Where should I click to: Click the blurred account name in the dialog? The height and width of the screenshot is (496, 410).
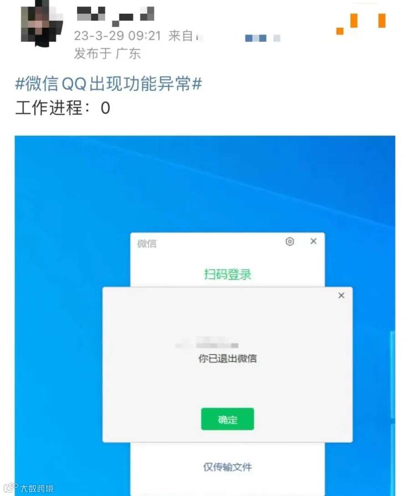[x=207, y=343]
